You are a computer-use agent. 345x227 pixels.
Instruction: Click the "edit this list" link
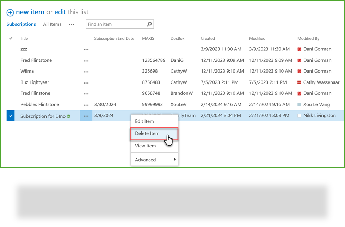coord(60,12)
